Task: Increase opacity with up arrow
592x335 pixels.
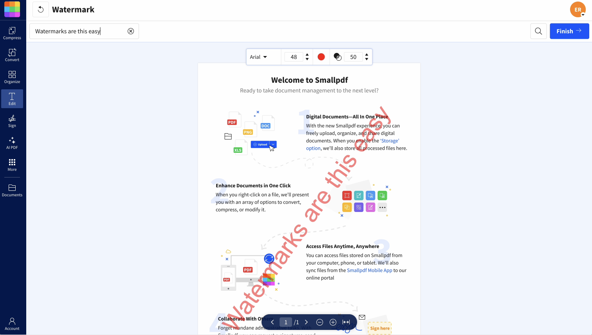Action: [367, 54]
